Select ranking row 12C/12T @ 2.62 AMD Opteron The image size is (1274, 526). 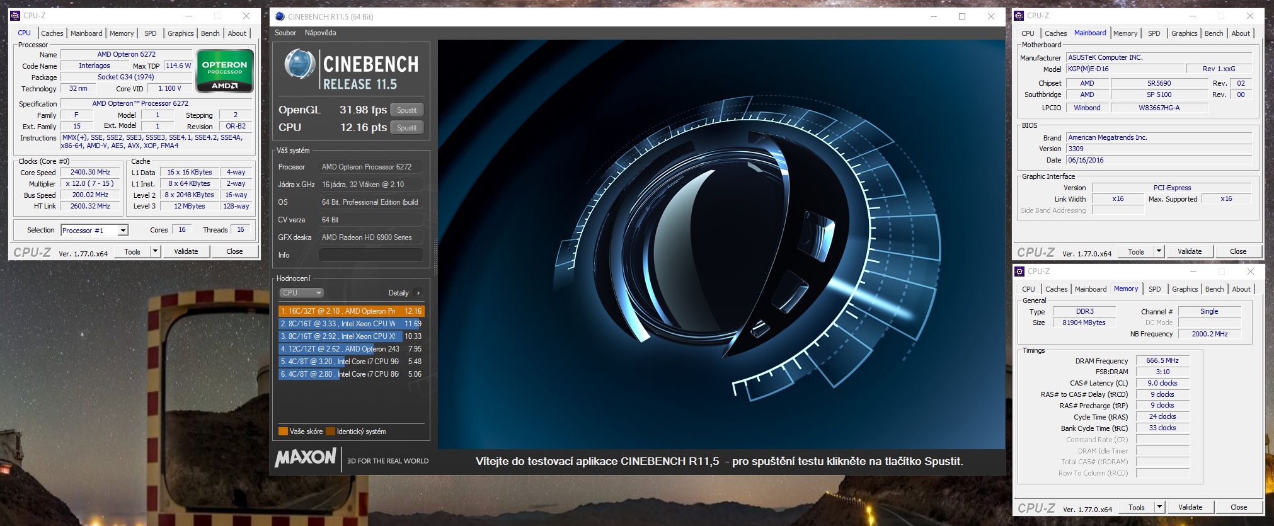click(352, 349)
